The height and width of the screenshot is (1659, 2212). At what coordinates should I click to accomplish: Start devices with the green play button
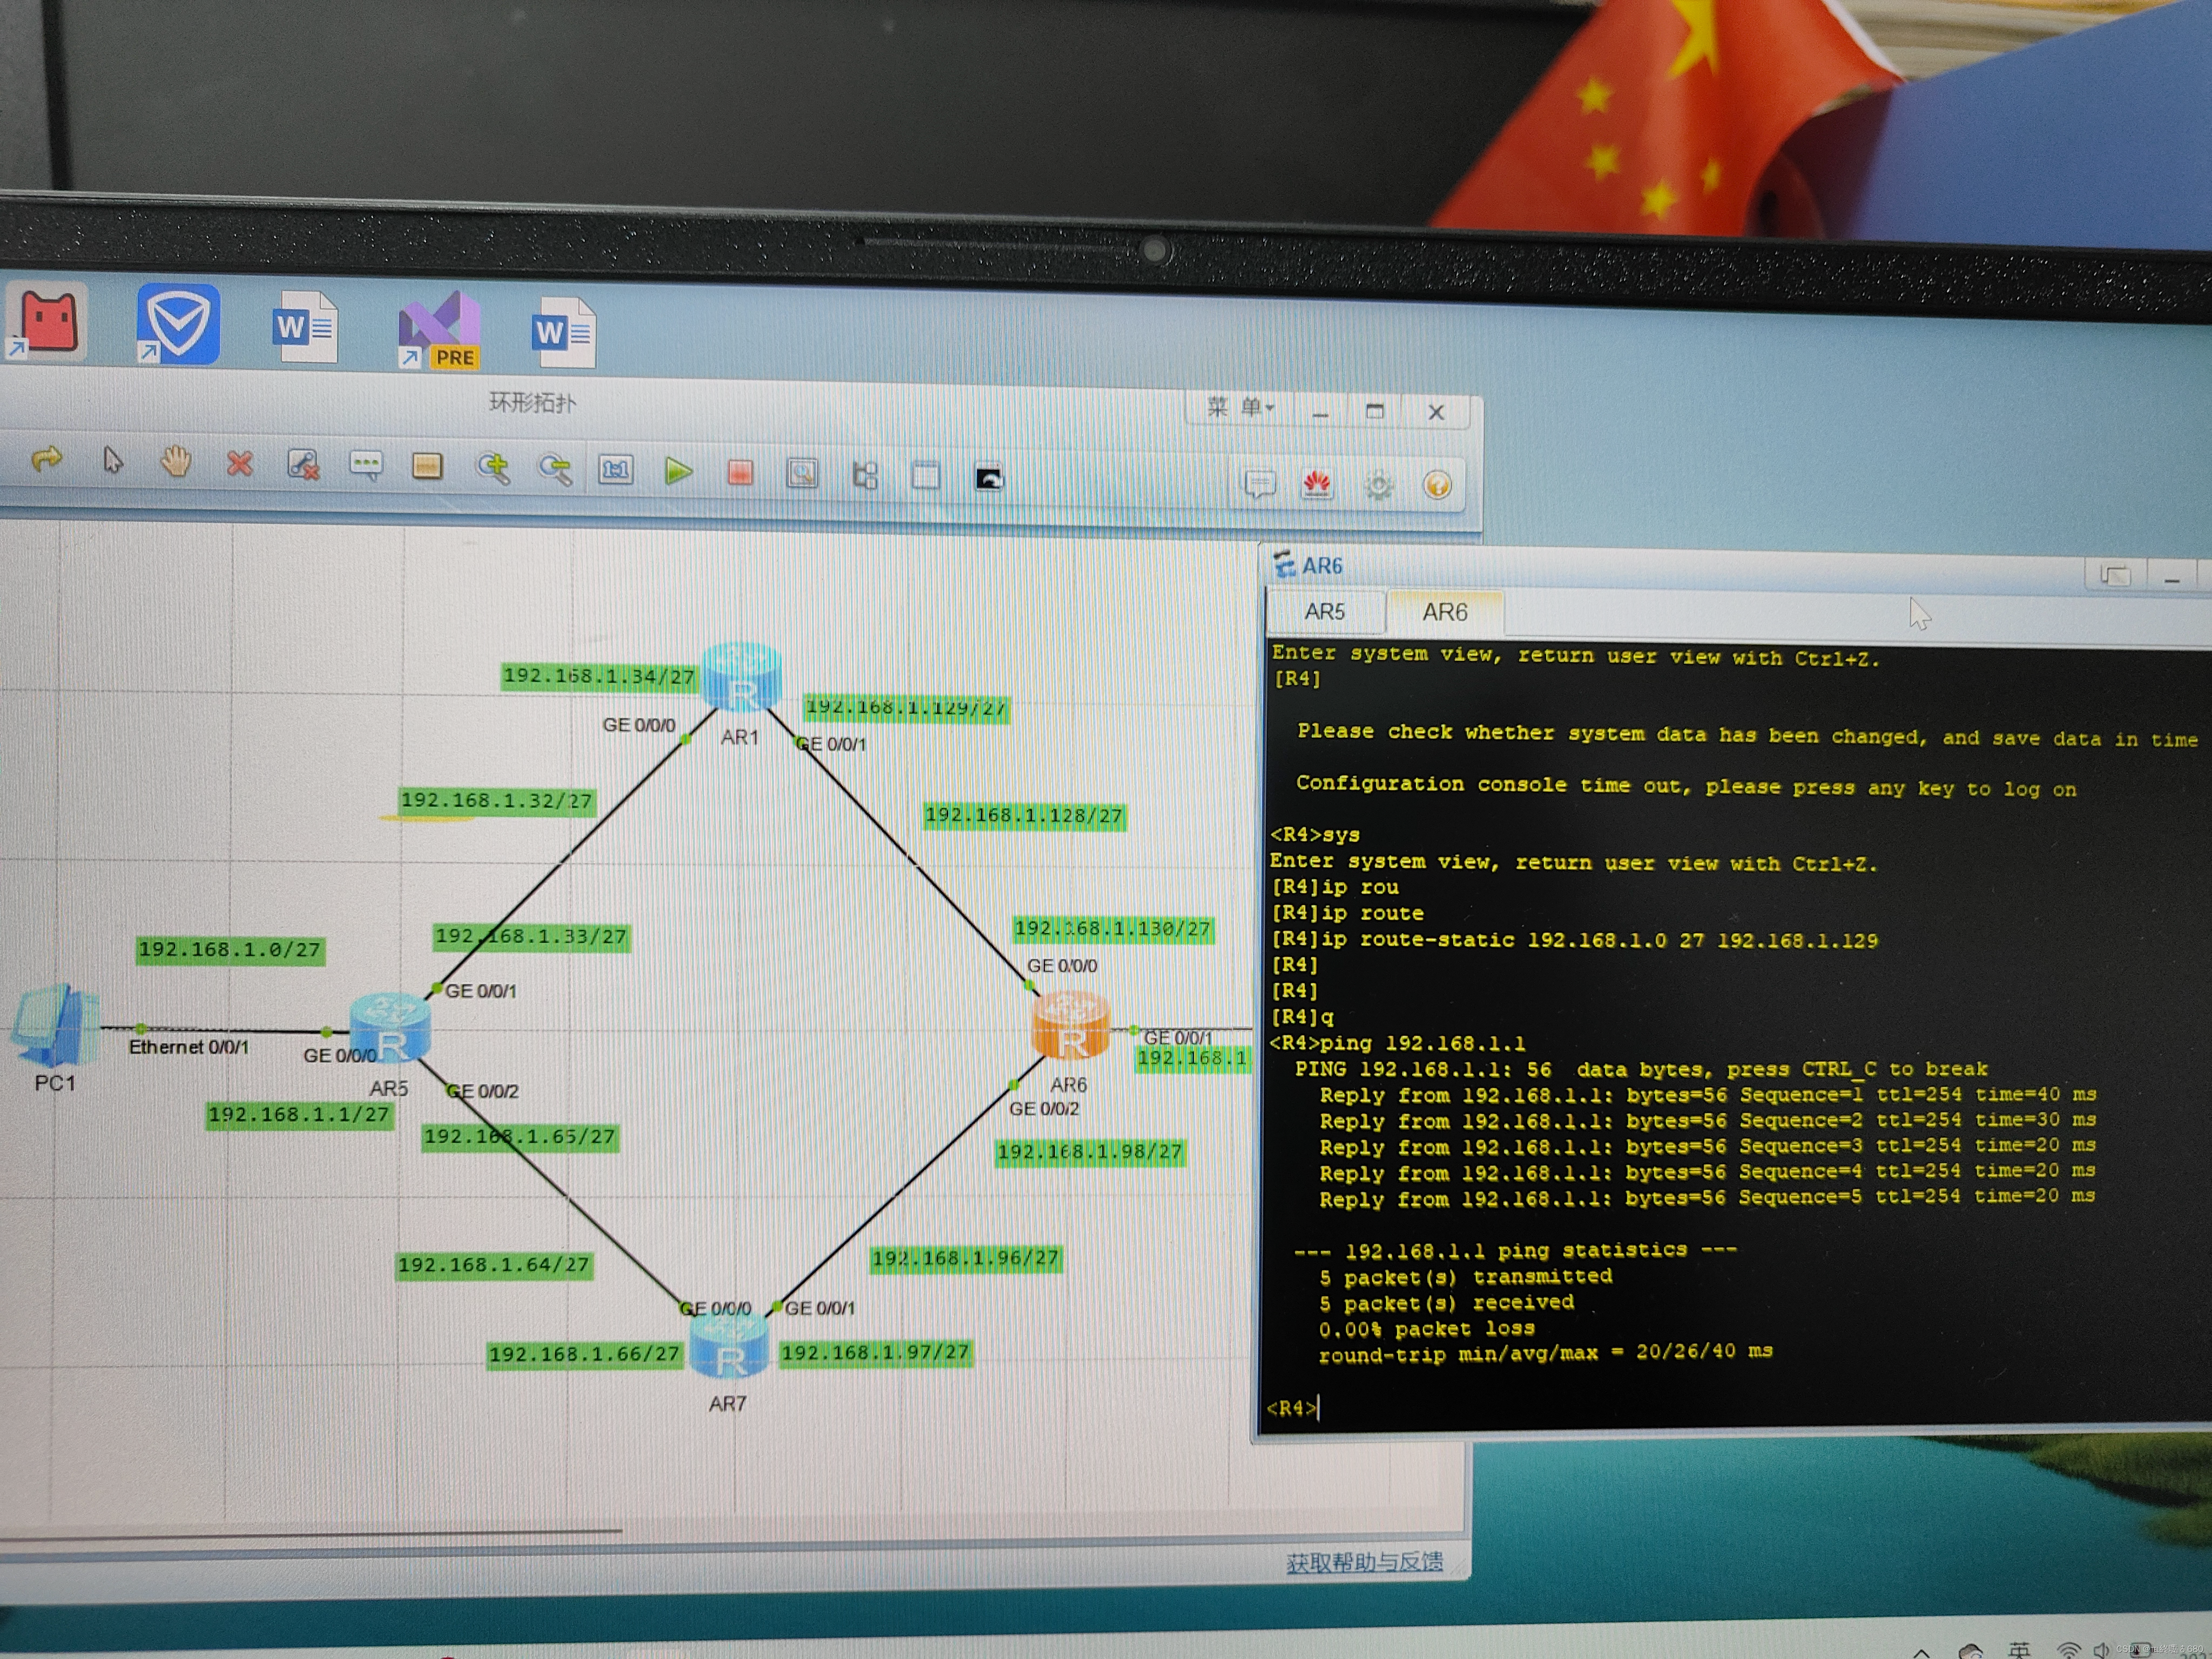pyautogui.click(x=678, y=471)
